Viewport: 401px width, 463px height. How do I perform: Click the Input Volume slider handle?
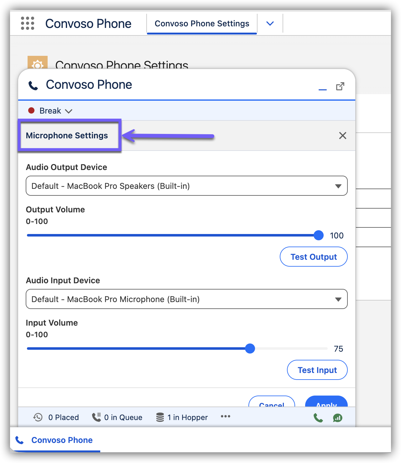(x=250, y=349)
